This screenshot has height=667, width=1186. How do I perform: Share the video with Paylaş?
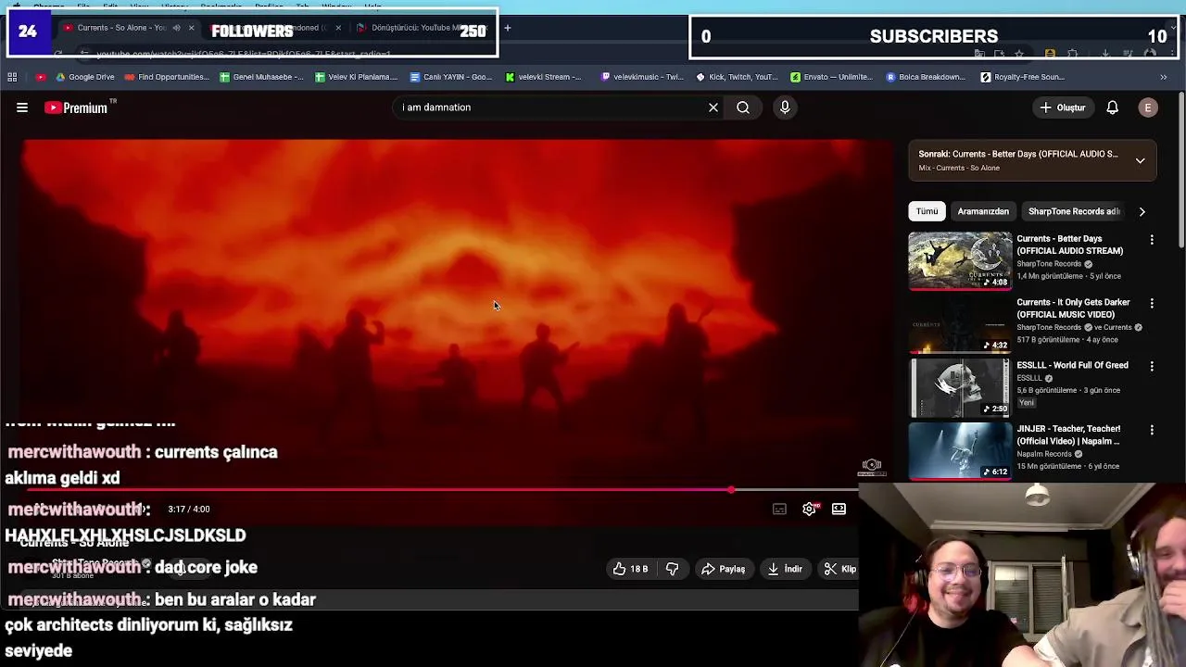coord(724,569)
